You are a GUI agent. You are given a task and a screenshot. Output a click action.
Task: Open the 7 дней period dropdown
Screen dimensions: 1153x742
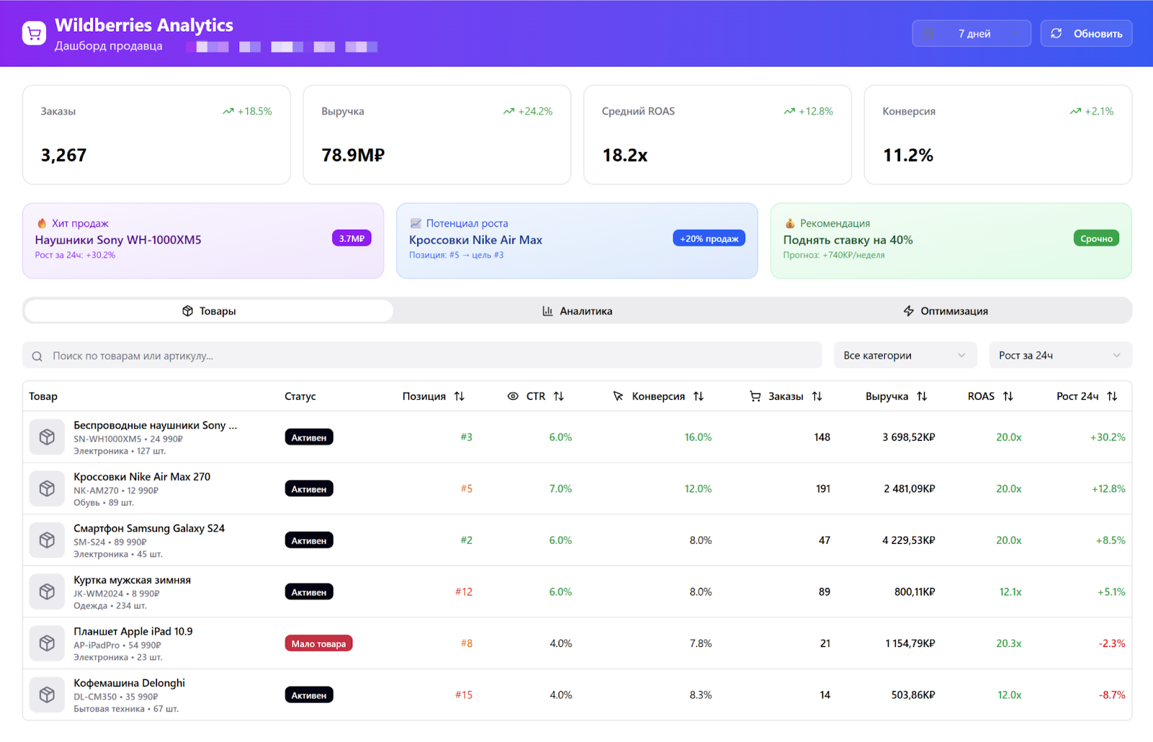pos(971,33)
